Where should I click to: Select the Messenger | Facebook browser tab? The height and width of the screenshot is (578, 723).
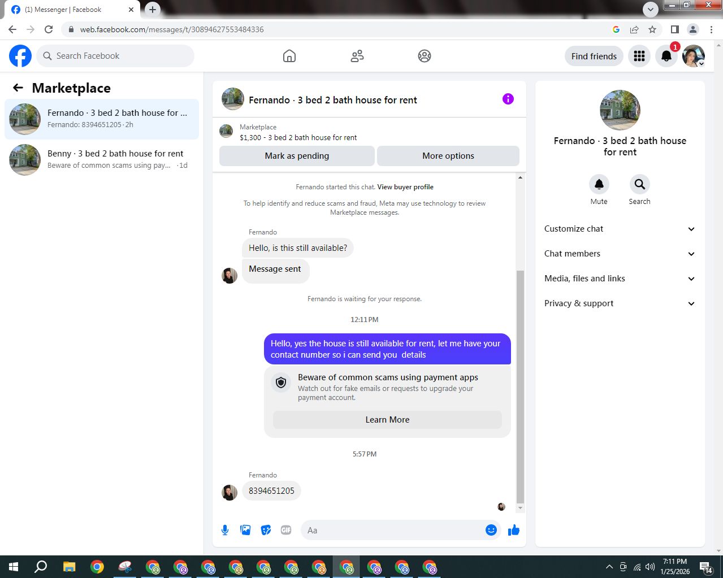pyautogui.click(x=72, y=10)
